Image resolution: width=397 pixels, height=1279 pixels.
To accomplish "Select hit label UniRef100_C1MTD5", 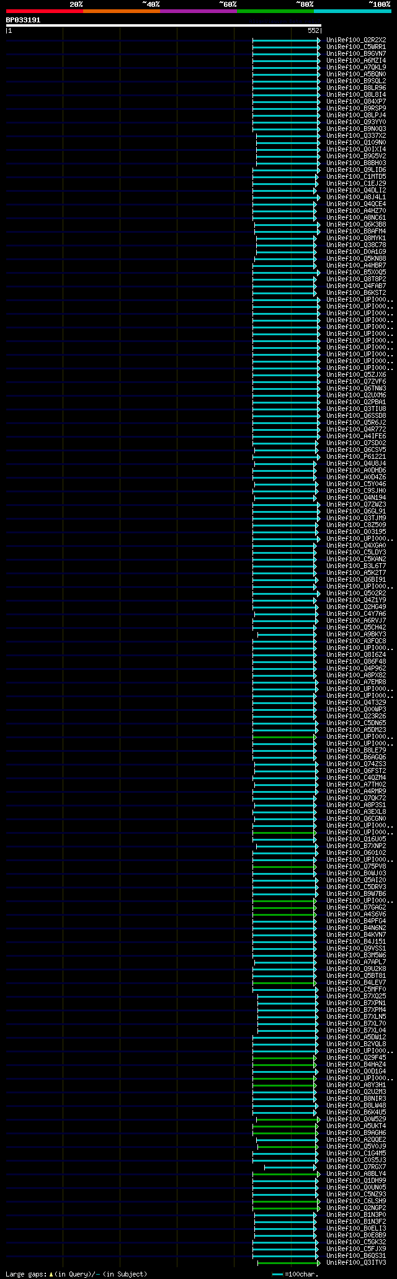I will (356, 176).
